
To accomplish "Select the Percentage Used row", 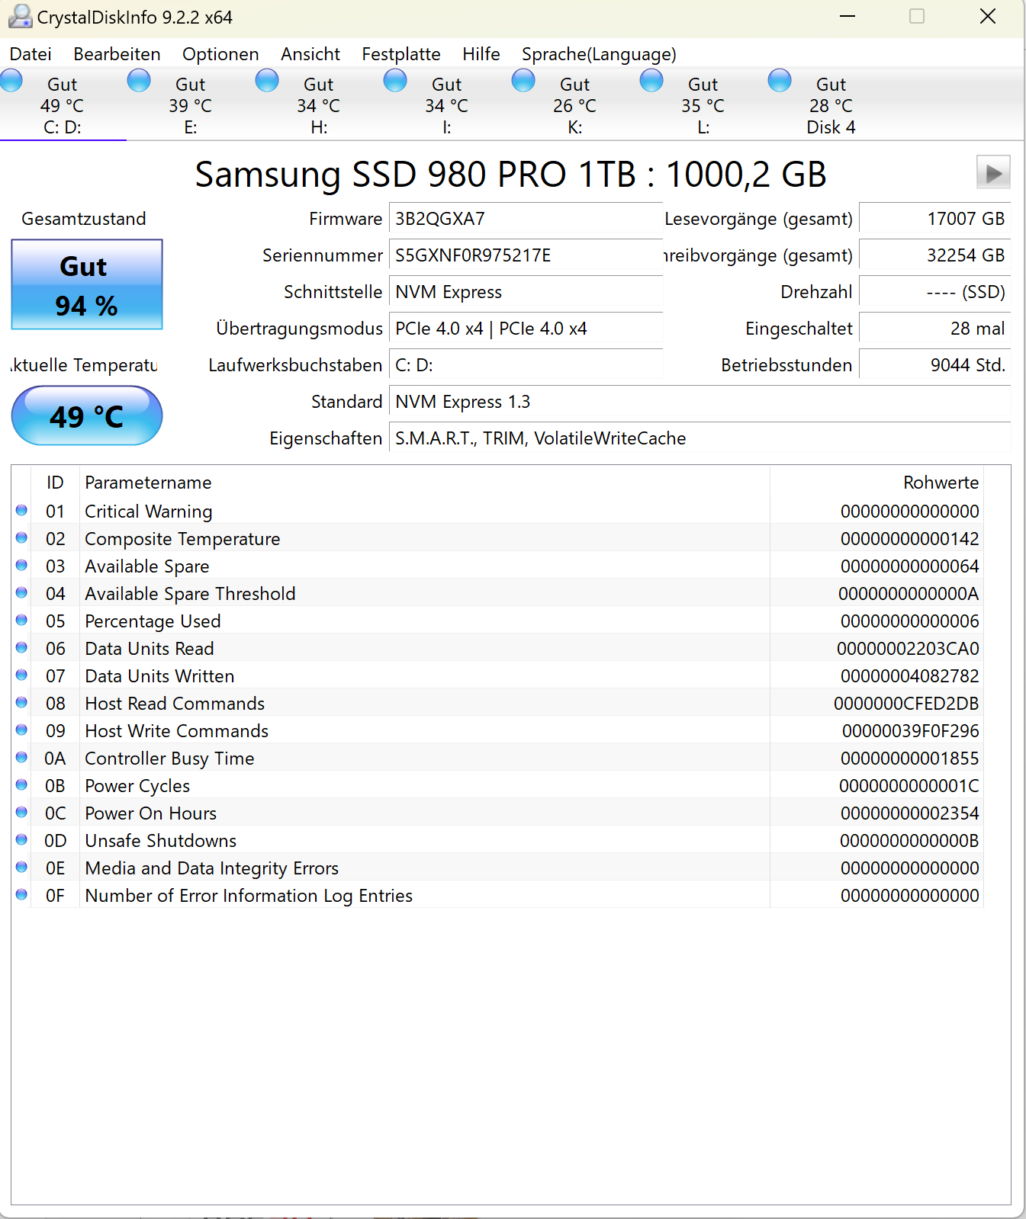I will click(x=498, y=621).
